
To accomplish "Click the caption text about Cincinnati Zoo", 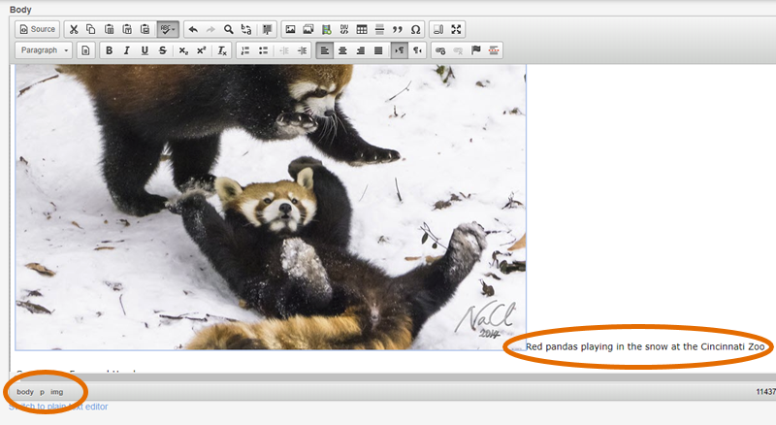I will pyautogui.click(x=645, y=346).
